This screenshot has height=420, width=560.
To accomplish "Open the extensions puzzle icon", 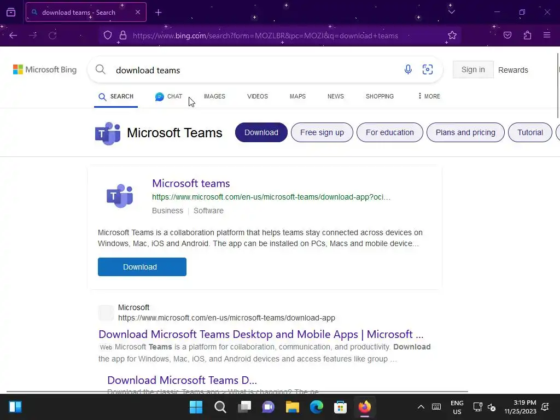I will click(527, 36).
